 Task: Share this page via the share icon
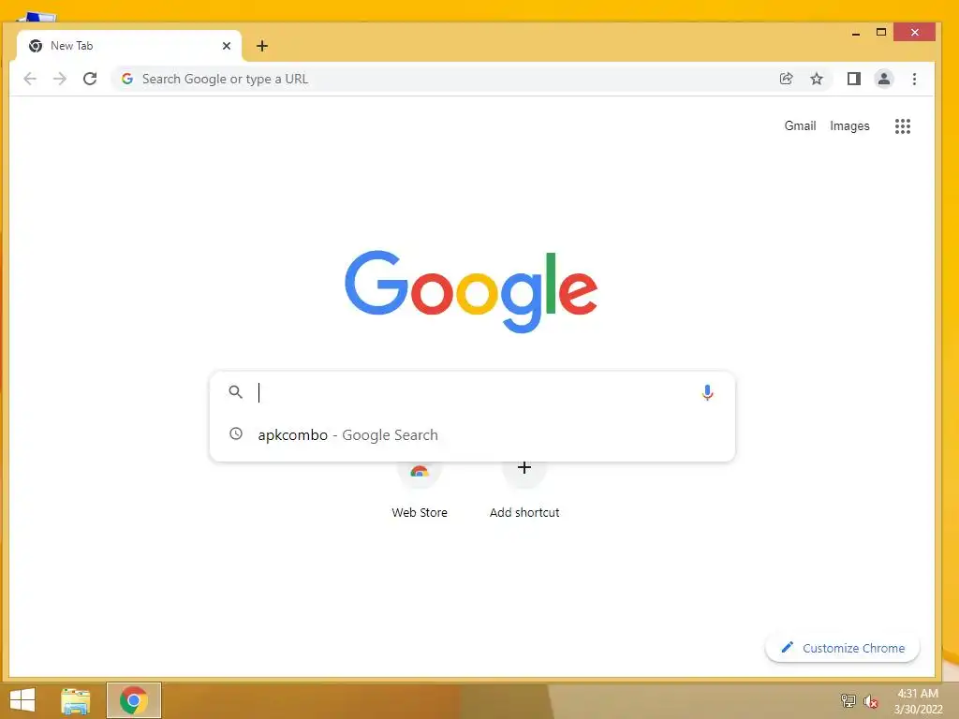coord(787,79)
